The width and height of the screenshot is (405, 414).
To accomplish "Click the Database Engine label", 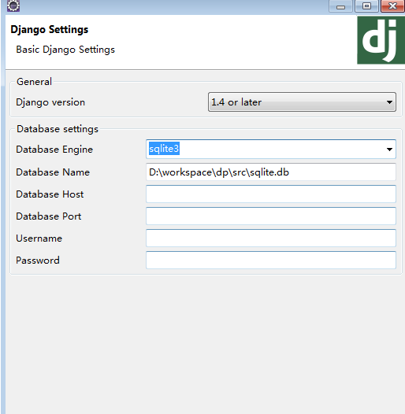I will (x=54, y=150).
